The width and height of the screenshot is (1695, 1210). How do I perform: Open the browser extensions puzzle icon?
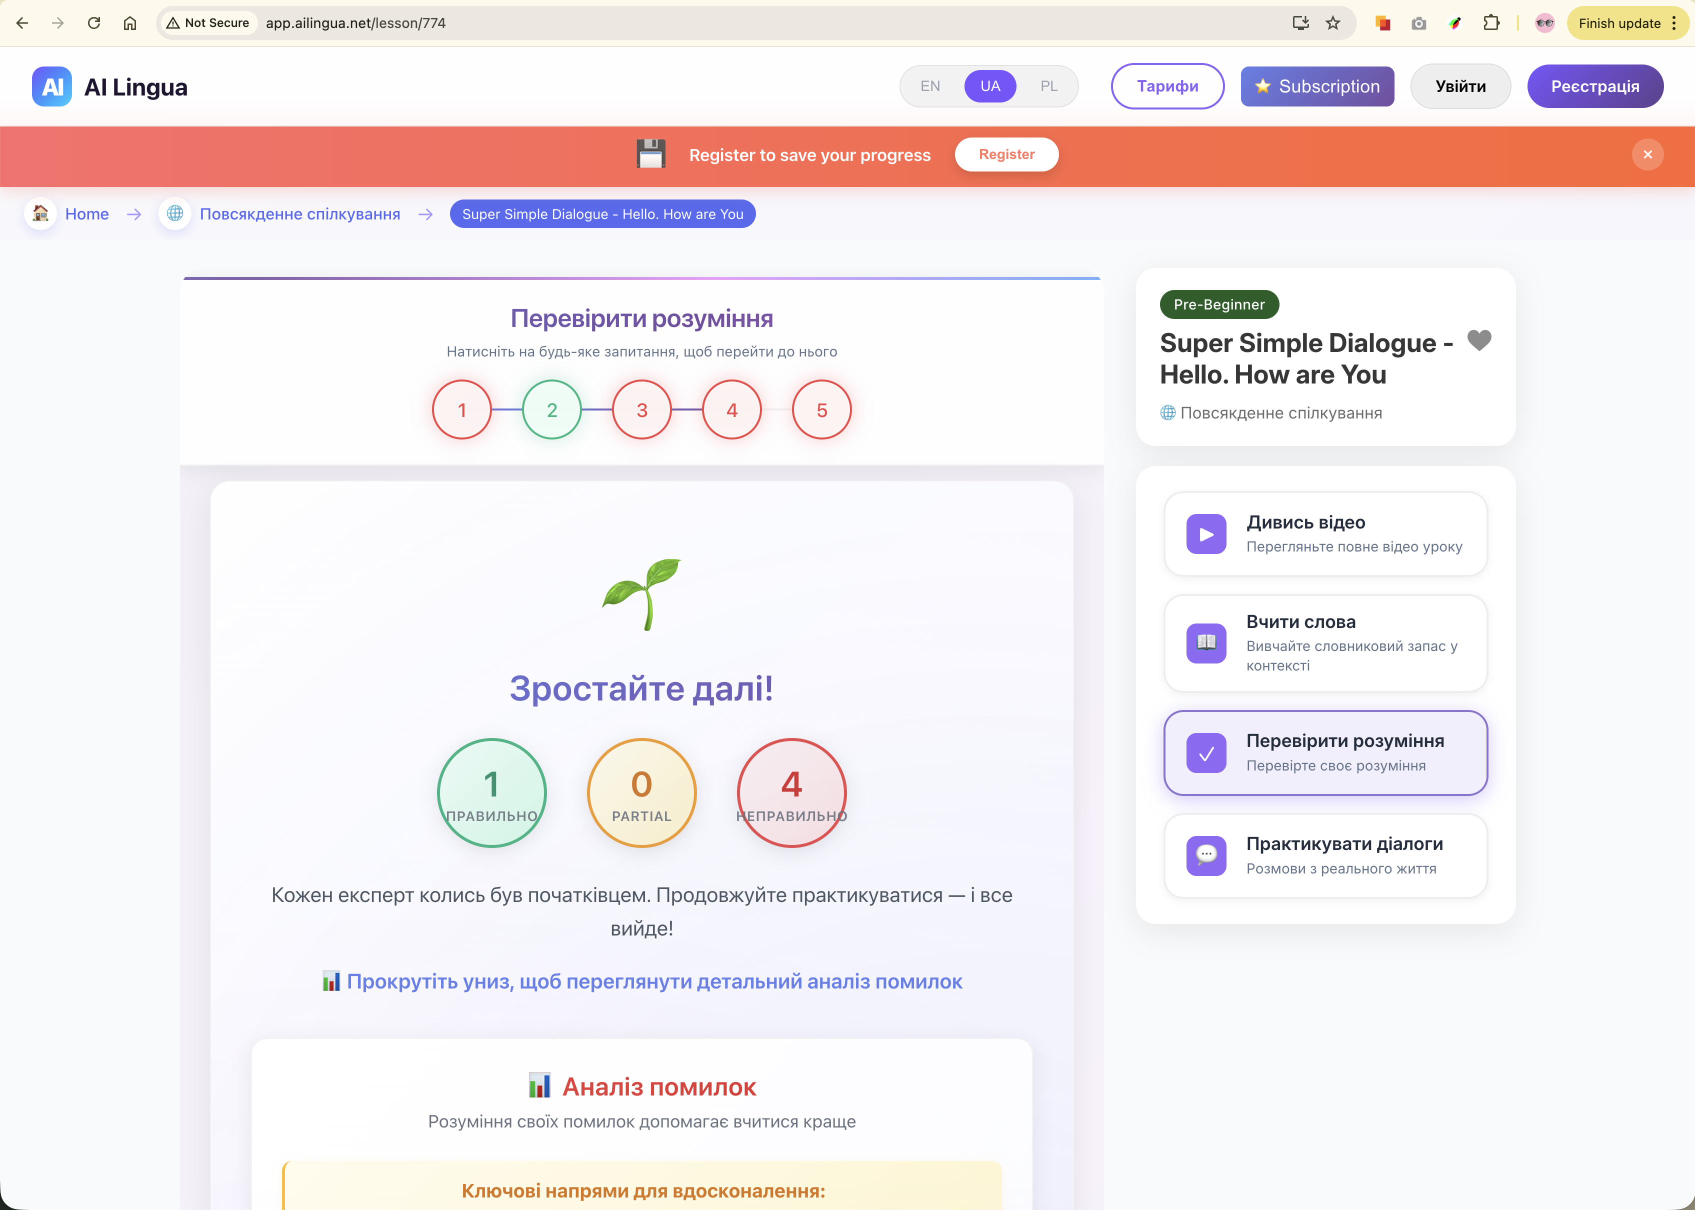[x=1491, y=23]
